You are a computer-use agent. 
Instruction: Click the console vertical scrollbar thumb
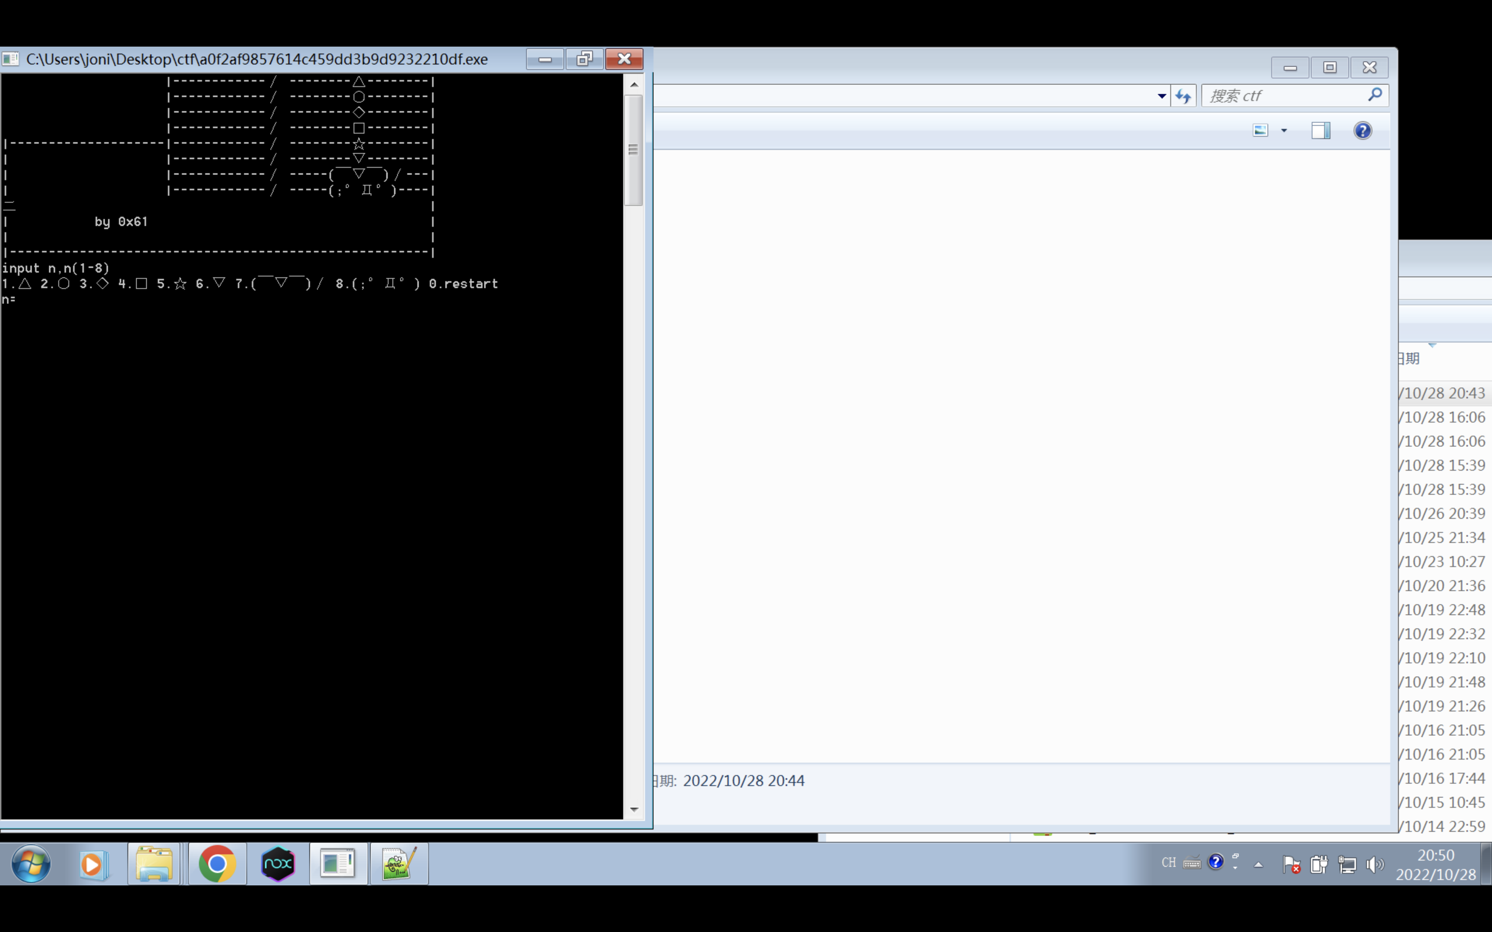pyautogui.click(x=633, y=150)
